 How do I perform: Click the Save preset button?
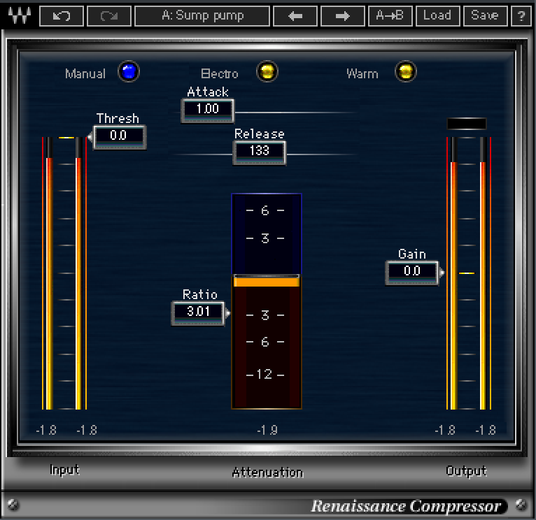click(x=485, y=15)
